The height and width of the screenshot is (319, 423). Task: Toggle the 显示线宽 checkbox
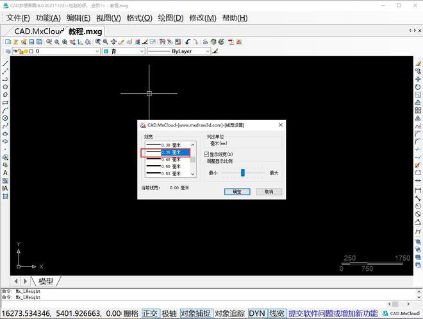coord(206,154)
